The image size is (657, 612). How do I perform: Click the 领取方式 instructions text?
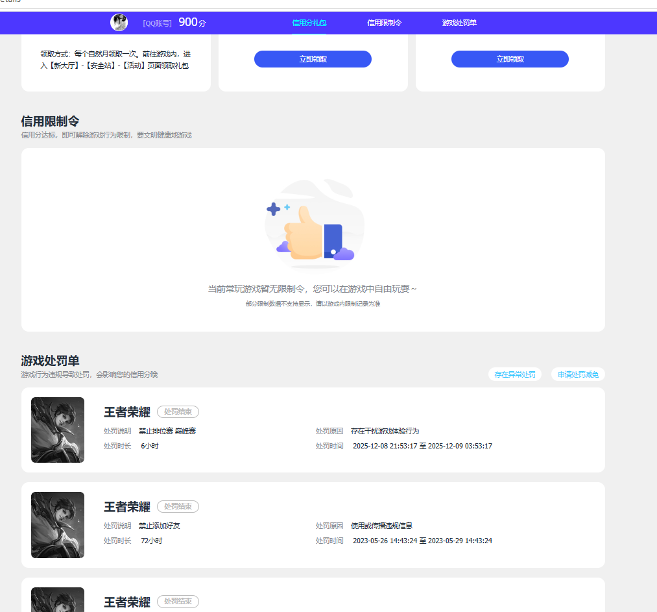pos(115,60)
